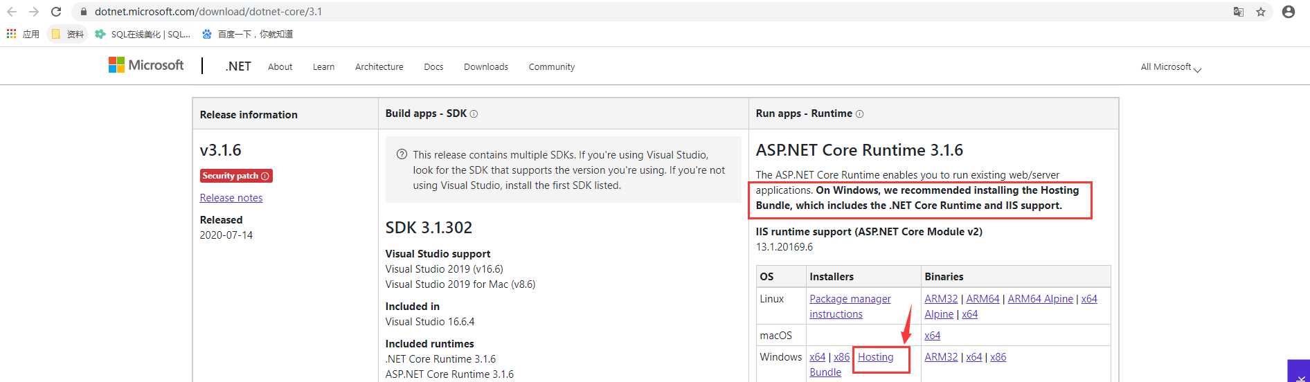Image resolution: width=1310 pixels, height=382 pixels.
Task: Open the Architecture menu item
Action: click(x=379, y=66)
